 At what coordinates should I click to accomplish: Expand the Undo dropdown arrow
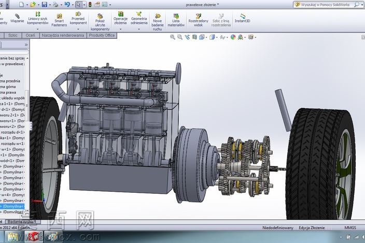click(x=73, y=5)
